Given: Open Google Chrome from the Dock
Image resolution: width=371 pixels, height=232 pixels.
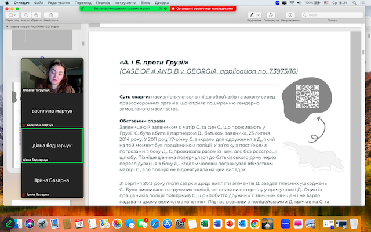Looking at the screenshot, I should pos(255,223).
